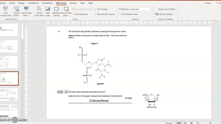
Task: Open the Transitions tab
Action: 33,3
